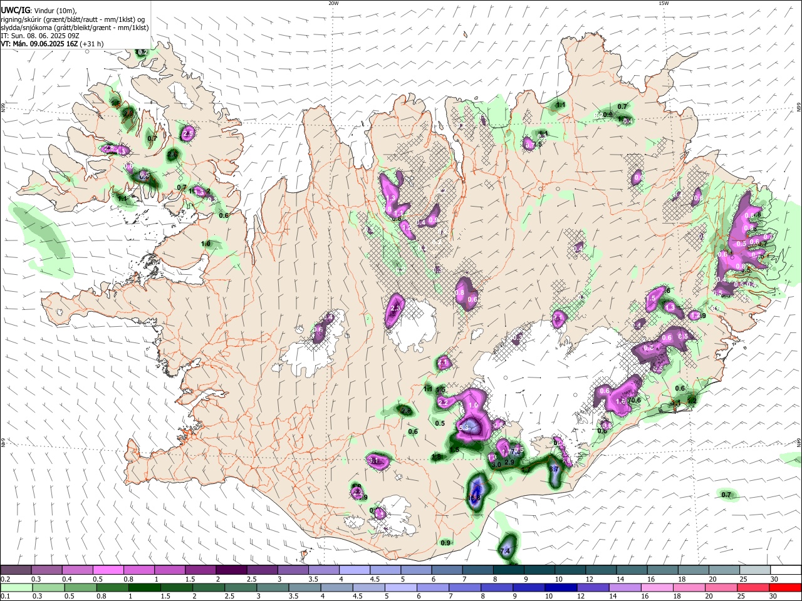Choose the dark teal 9 snow swatch
This screenshot has width=802, height=601.
click(539, 570)
